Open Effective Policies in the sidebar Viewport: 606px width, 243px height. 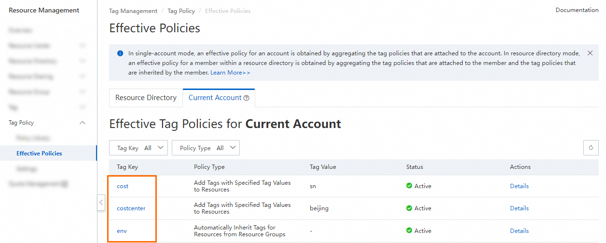(39, 153)
